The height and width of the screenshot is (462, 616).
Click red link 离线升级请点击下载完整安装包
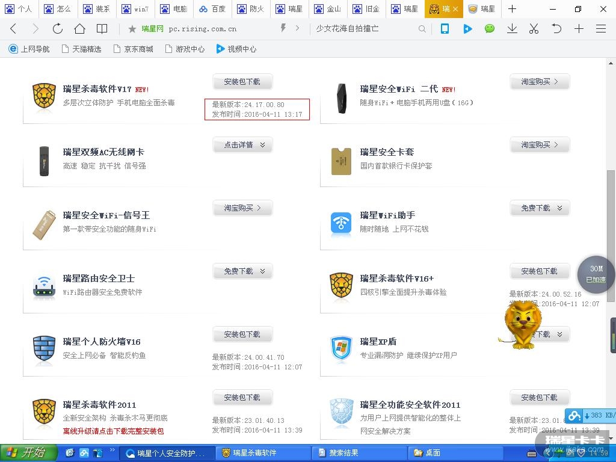[x=113, y=431]
